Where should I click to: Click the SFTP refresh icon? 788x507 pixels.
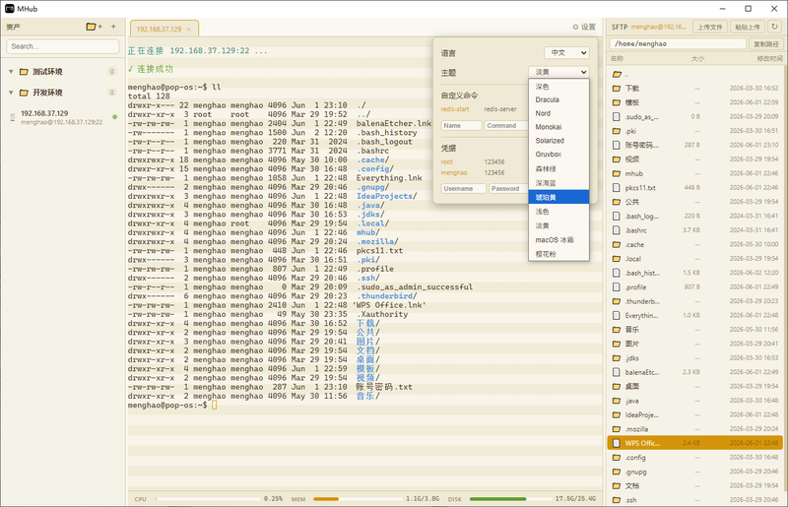pyautogui.click(x=774, y=27)
